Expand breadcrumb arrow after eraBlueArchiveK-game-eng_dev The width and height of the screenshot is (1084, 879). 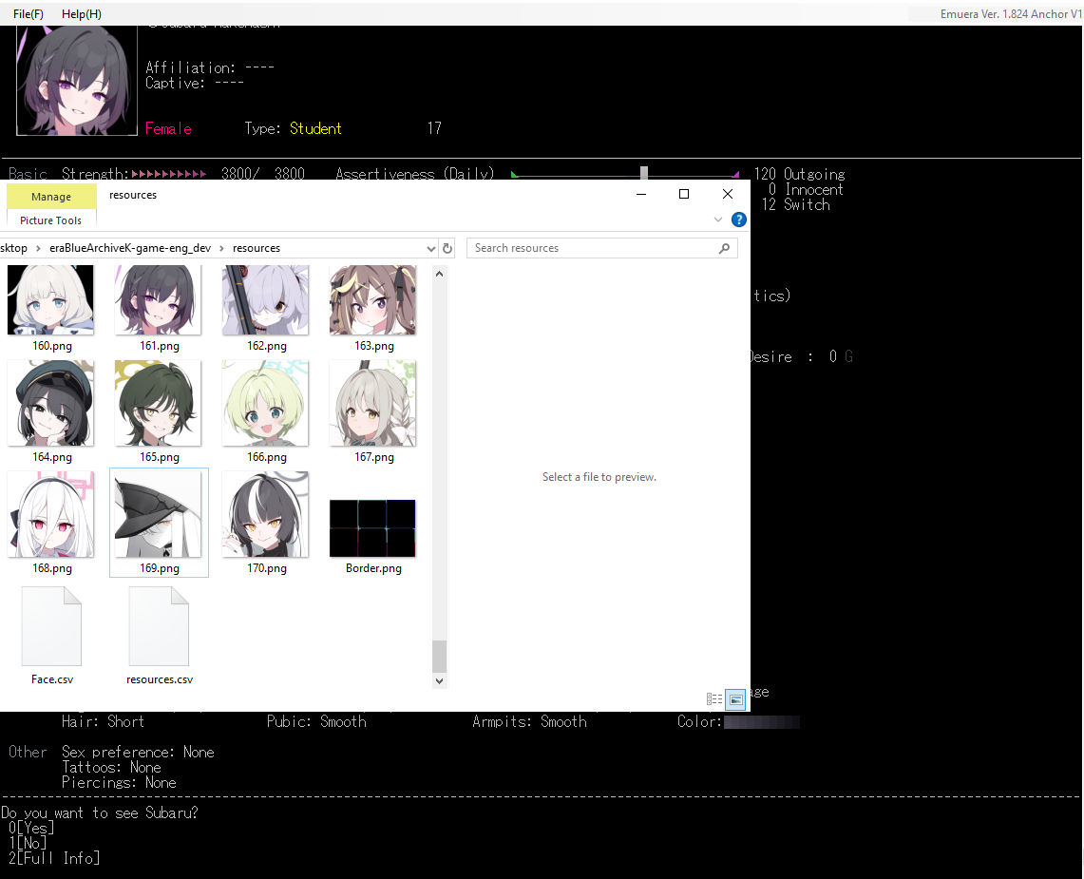(222, 248)
